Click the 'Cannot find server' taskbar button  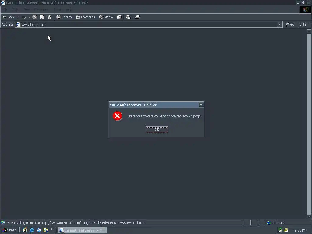(82, 230)
